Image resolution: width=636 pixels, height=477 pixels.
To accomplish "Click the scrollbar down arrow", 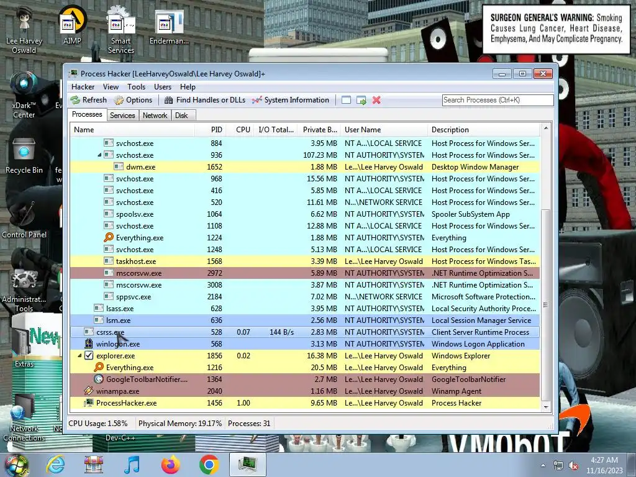I will tap(545, 406).
